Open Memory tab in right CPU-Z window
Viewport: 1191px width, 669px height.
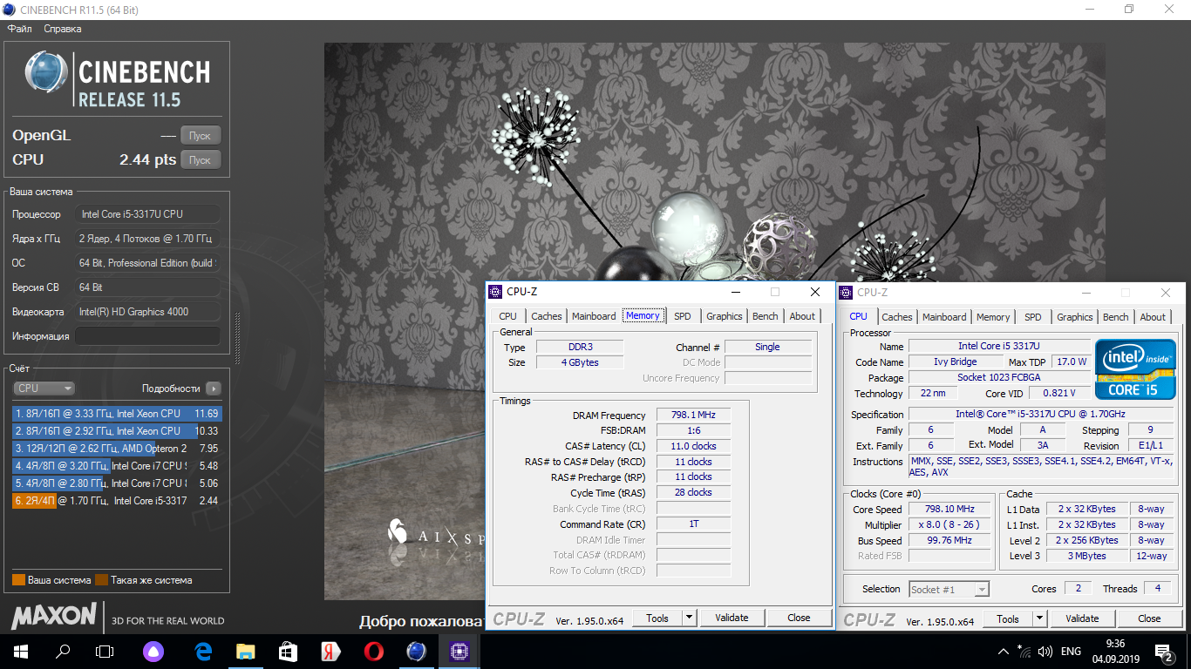pos(993,317)
